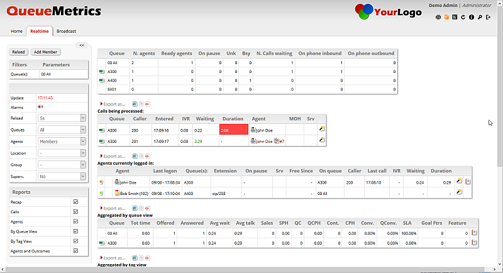503x273 pixels.
Task: Click the details icon in 00 All aggregated row
Action: 474,233
